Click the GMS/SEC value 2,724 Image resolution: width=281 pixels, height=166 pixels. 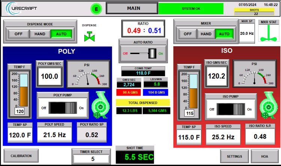coord(129,85)
